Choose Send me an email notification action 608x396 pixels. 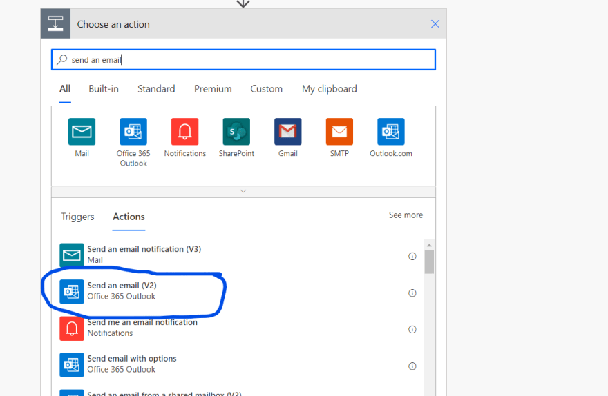237,328
